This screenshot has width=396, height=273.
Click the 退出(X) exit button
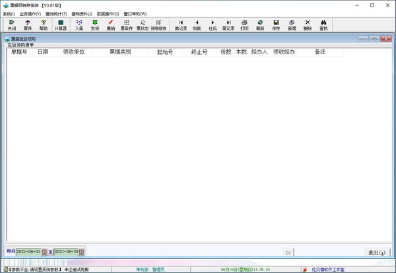[x=376, y=253]
